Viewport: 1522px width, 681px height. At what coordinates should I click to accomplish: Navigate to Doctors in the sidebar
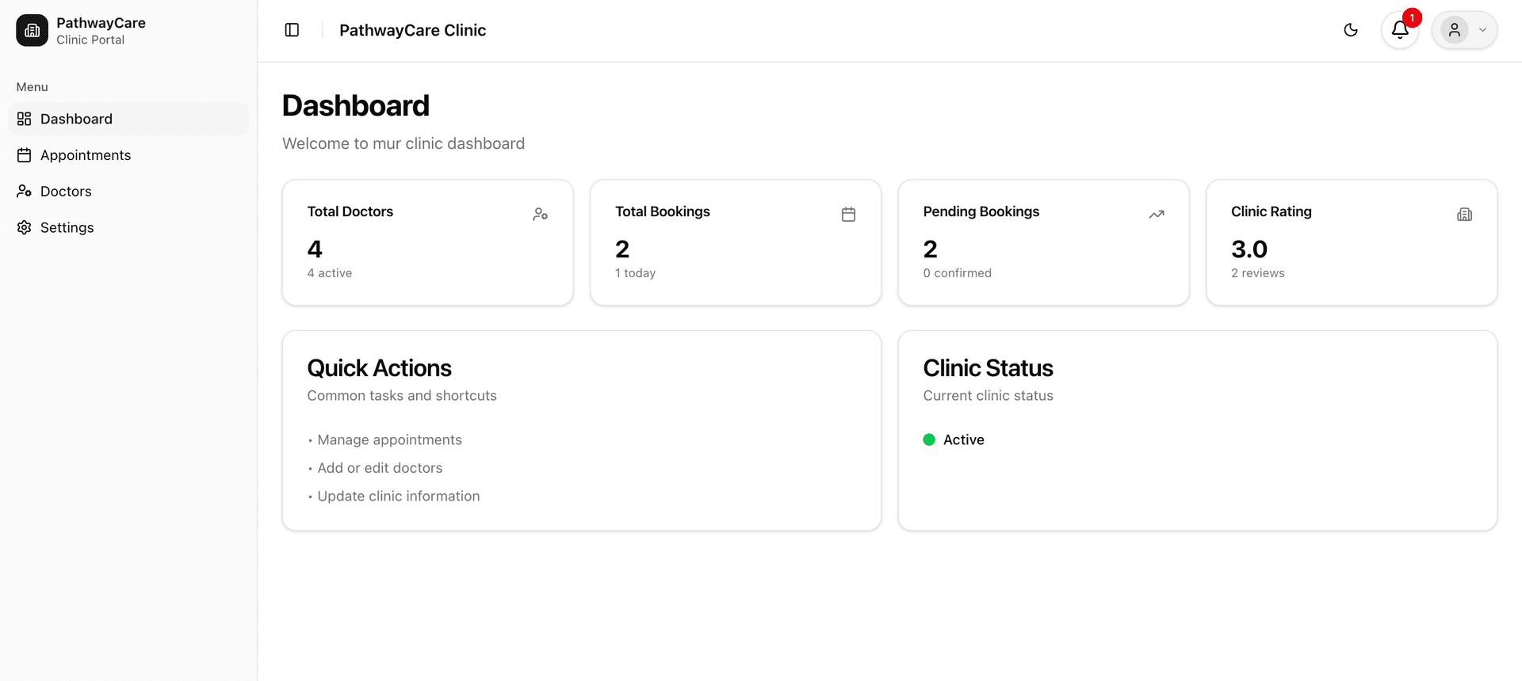pos(128,192)
